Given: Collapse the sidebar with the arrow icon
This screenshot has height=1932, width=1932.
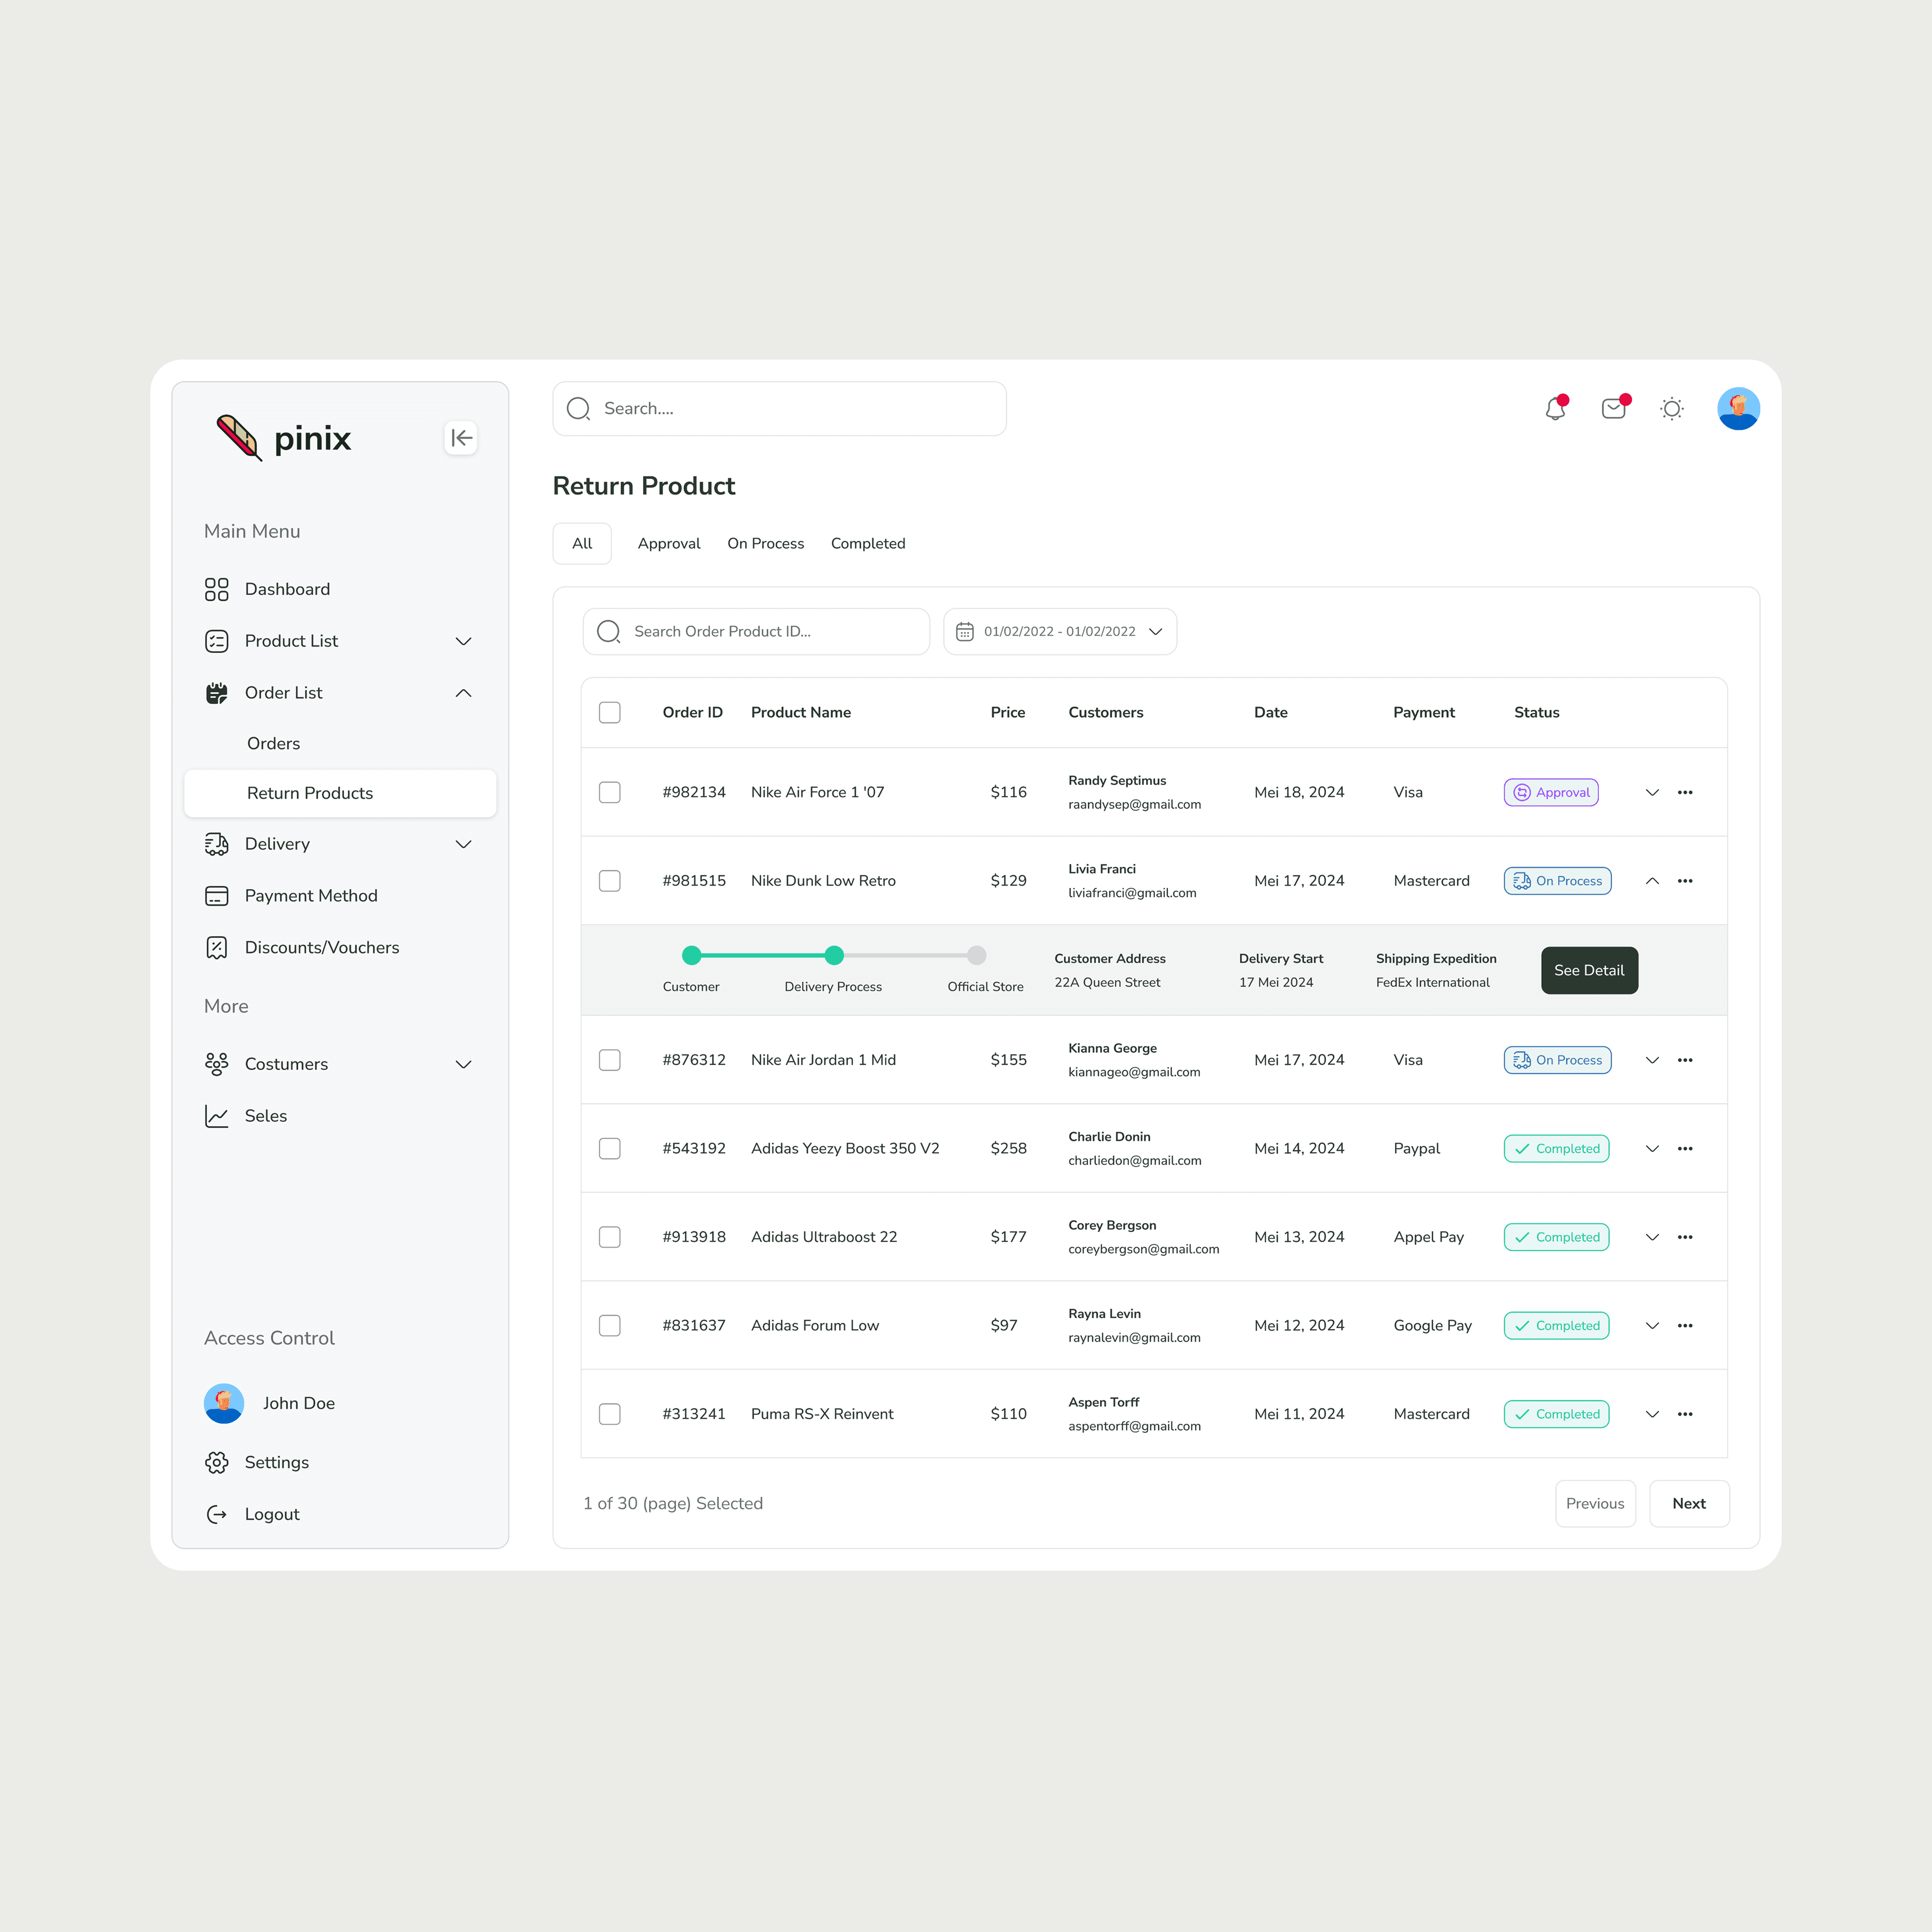Looking at the screenshot, I should [461, 438].
